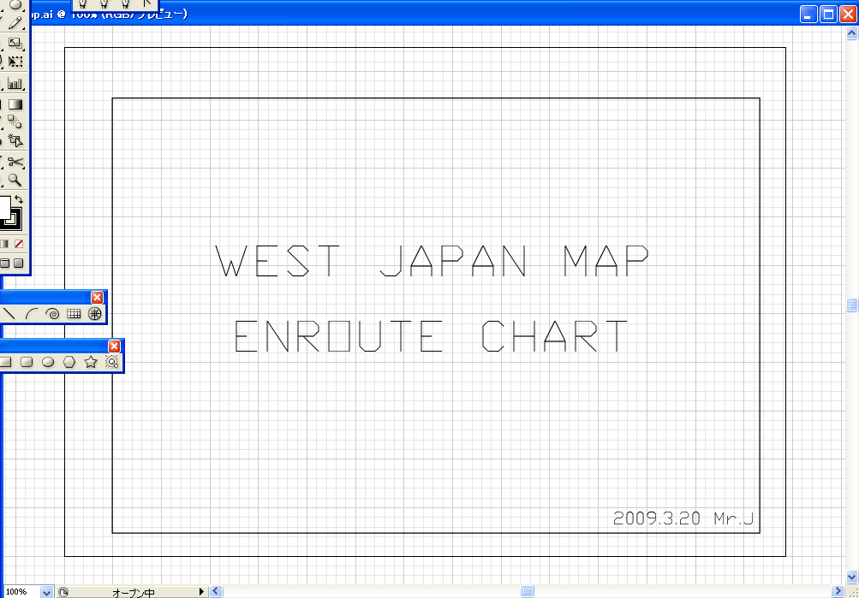Switch to full screen mode button
The image size is (859, 598).
pos(19,263)
